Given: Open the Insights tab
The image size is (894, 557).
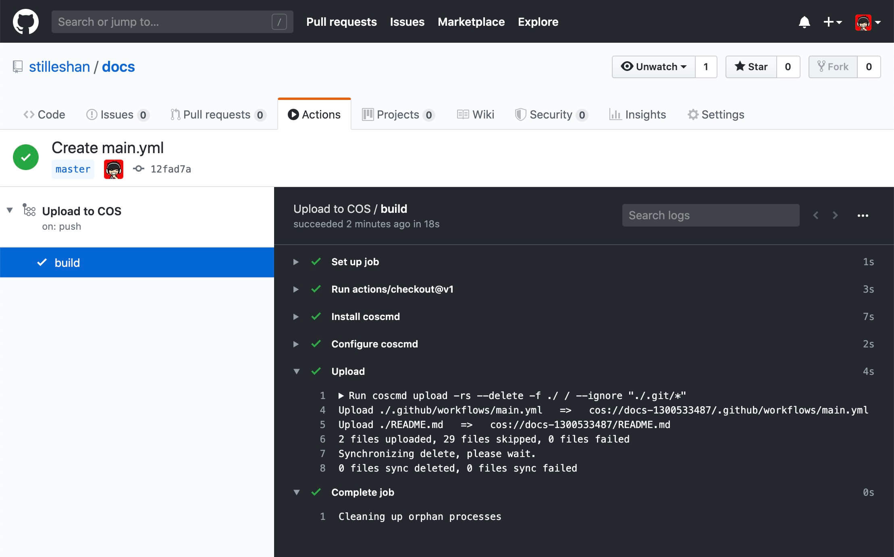Looking at the screenshot, I should (x=638, y=114).
